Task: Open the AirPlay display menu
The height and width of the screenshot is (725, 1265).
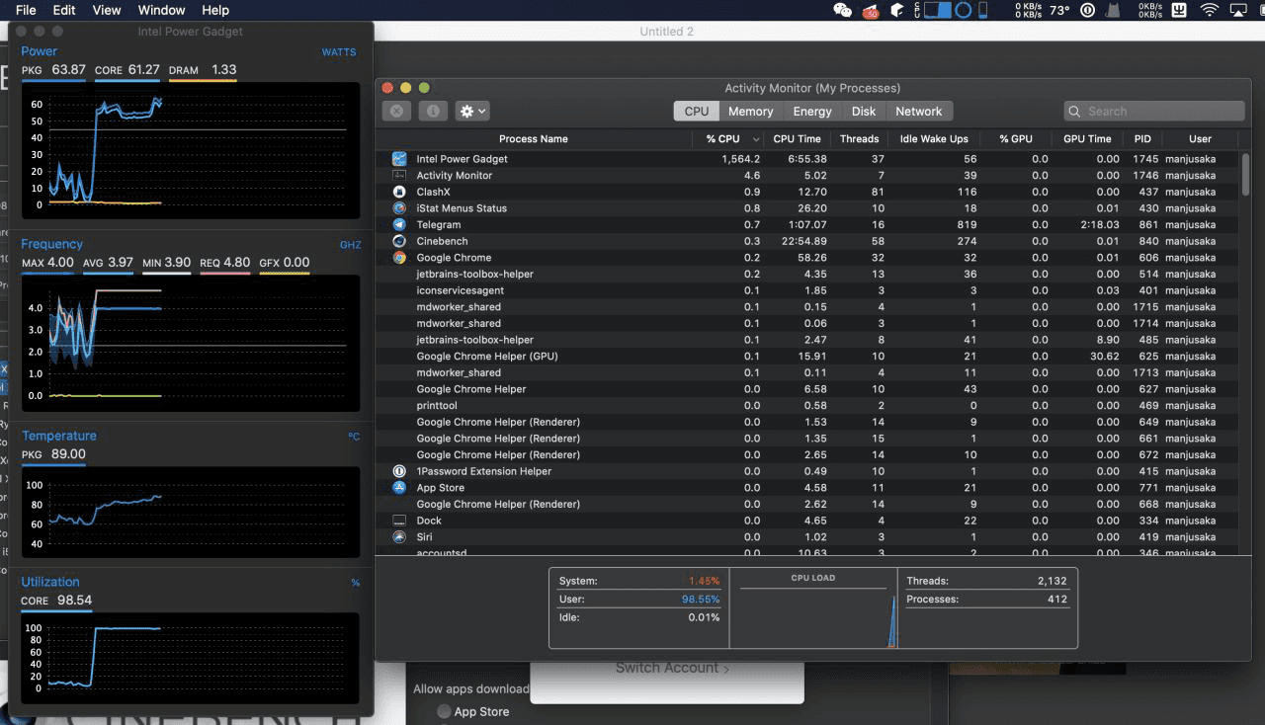Action: [1238, 10]
